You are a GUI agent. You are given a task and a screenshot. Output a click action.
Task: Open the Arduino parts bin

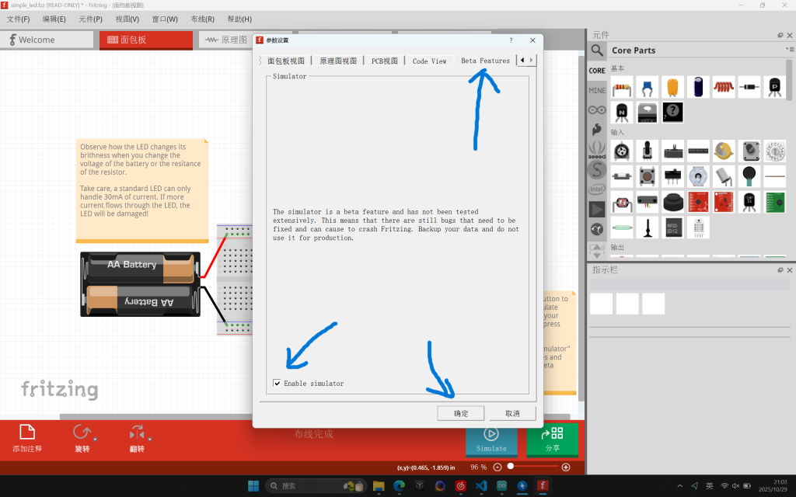(597, 109)
